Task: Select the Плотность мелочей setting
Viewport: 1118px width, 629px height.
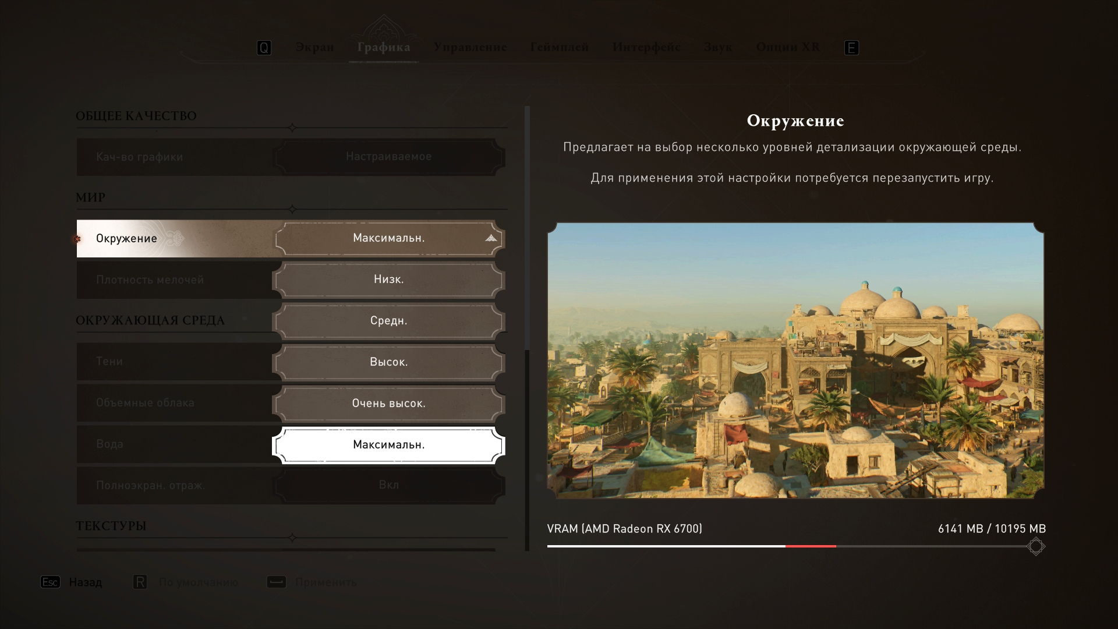Action: point(150,280)
